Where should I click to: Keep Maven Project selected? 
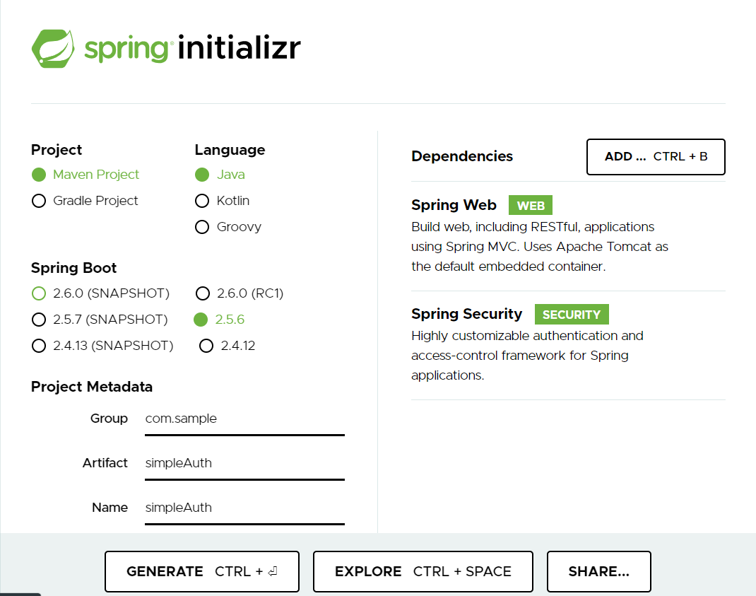[x=39, y=175]
